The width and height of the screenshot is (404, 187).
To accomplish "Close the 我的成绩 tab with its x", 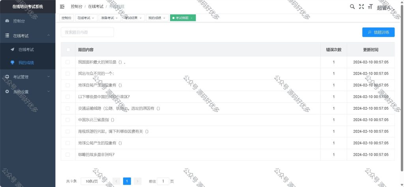I will (164, 18).
